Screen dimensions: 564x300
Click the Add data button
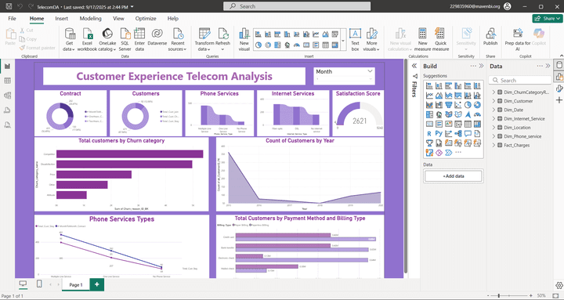pos(454,176)
